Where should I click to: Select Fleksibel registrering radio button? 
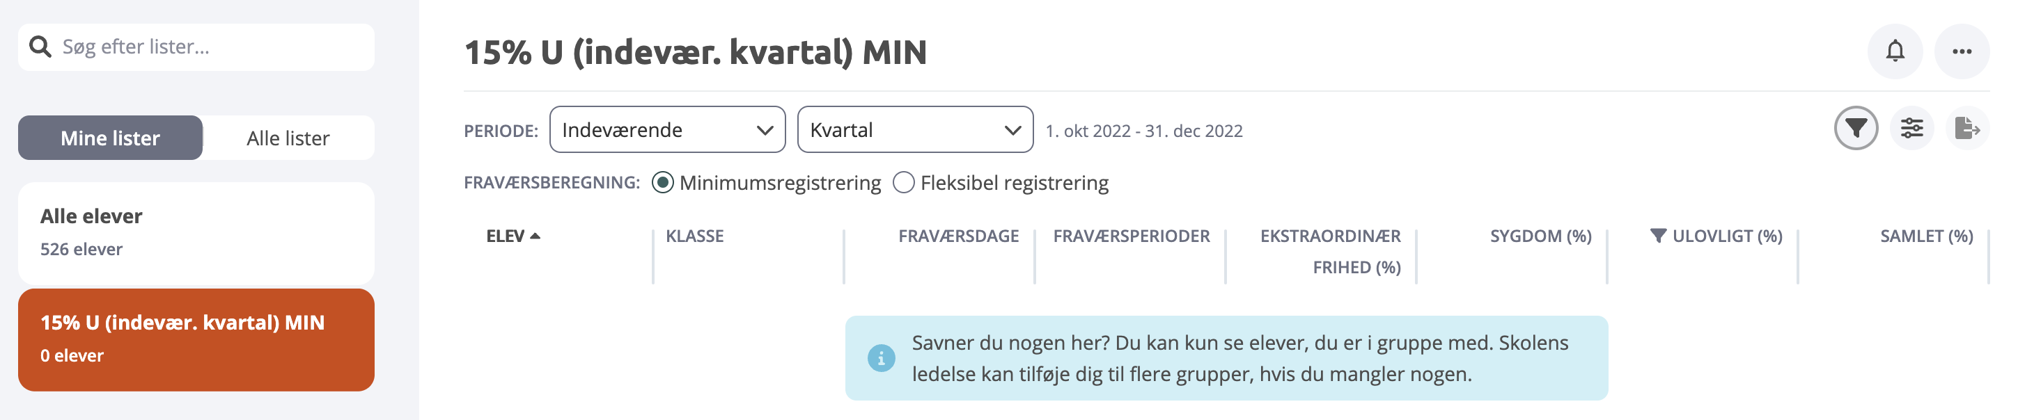click(903, 183)
